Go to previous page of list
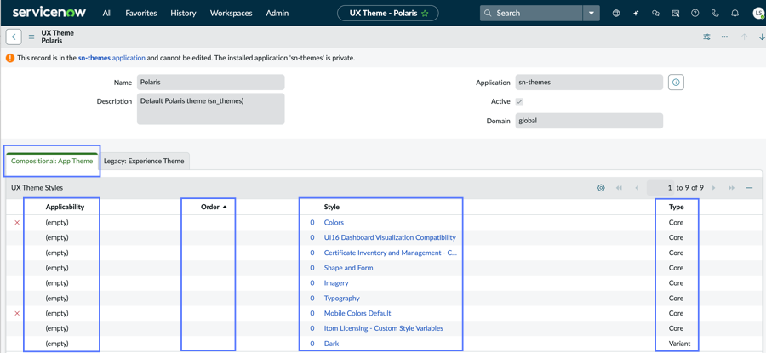Image resolution: width=766 pixels, height=353 pixels. [x=637, y=187]
